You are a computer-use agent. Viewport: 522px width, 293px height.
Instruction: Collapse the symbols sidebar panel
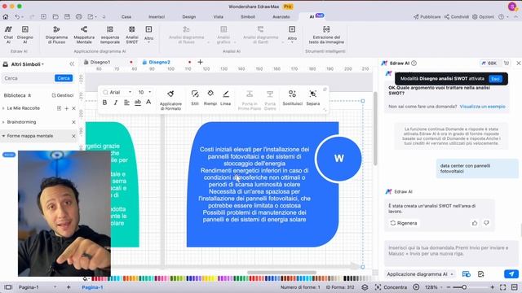(x=72, y=63)
